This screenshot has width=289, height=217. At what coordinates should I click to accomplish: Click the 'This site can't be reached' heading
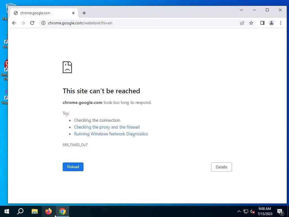click(101, 91)
